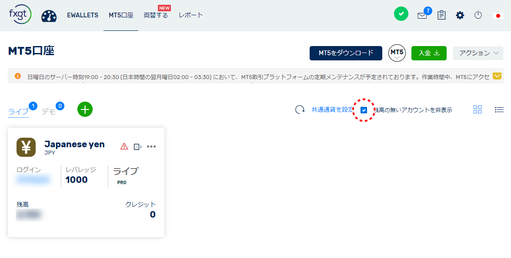511x258 pixels.
Task: Open the 両替する menu item
Action: [156, 15]
